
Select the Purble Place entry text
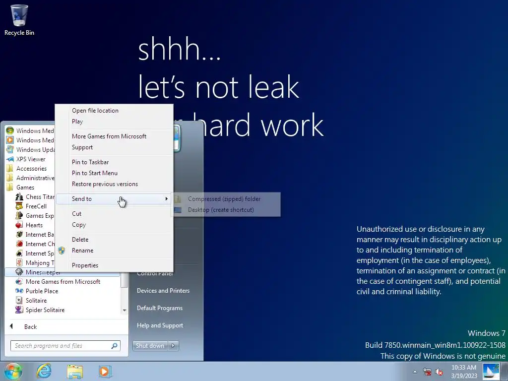(x=42, y=291)
